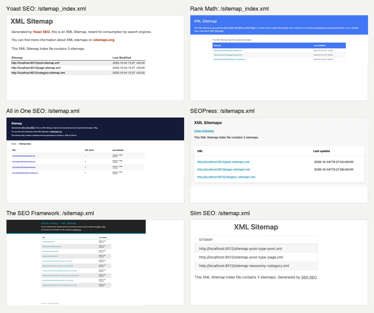Open the a-green-smoothie-that-actually-tastes-good URL
Image resolution: width=374 pixels, height=313 pixels.
[x=61, y=276]
